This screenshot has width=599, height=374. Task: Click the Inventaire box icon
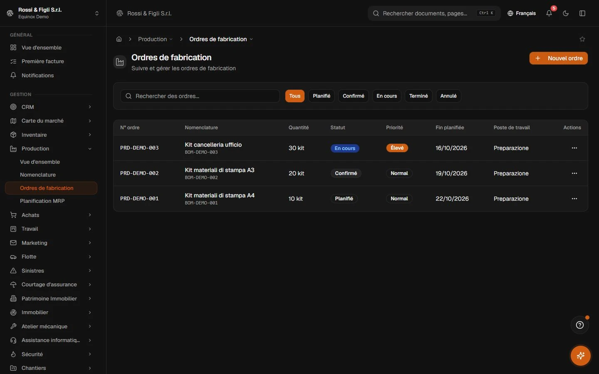coord(13,135)
